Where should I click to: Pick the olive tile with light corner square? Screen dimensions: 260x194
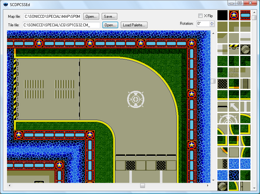click(234, 27)
